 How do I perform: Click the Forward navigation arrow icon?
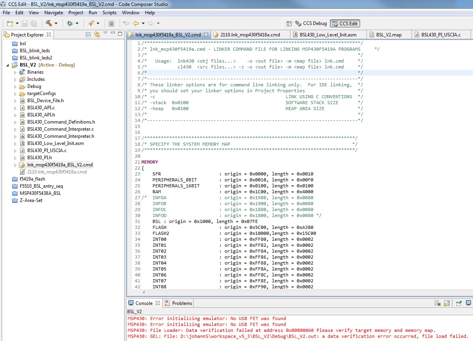tap(151, 23)
